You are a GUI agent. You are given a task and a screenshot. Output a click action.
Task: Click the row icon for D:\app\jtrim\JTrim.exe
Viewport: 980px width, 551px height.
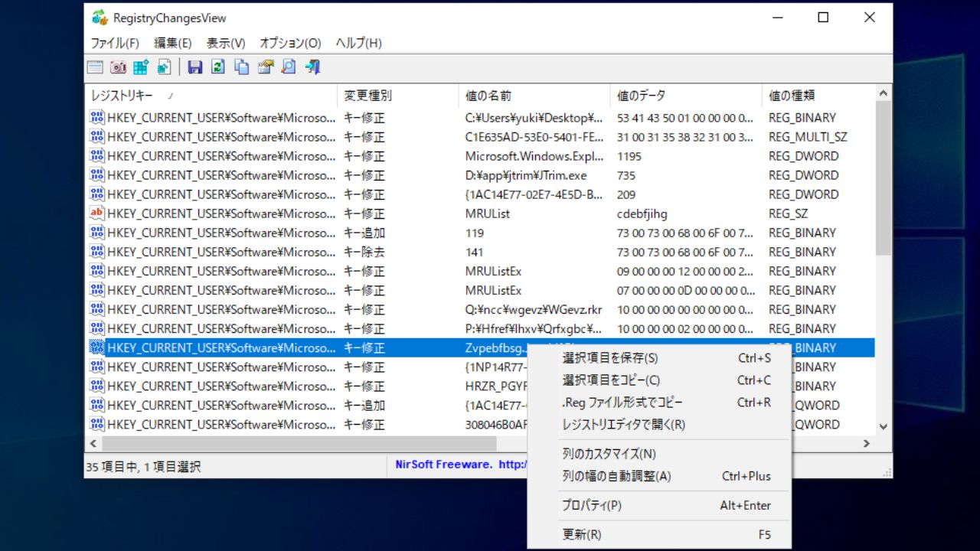(97, 175)
